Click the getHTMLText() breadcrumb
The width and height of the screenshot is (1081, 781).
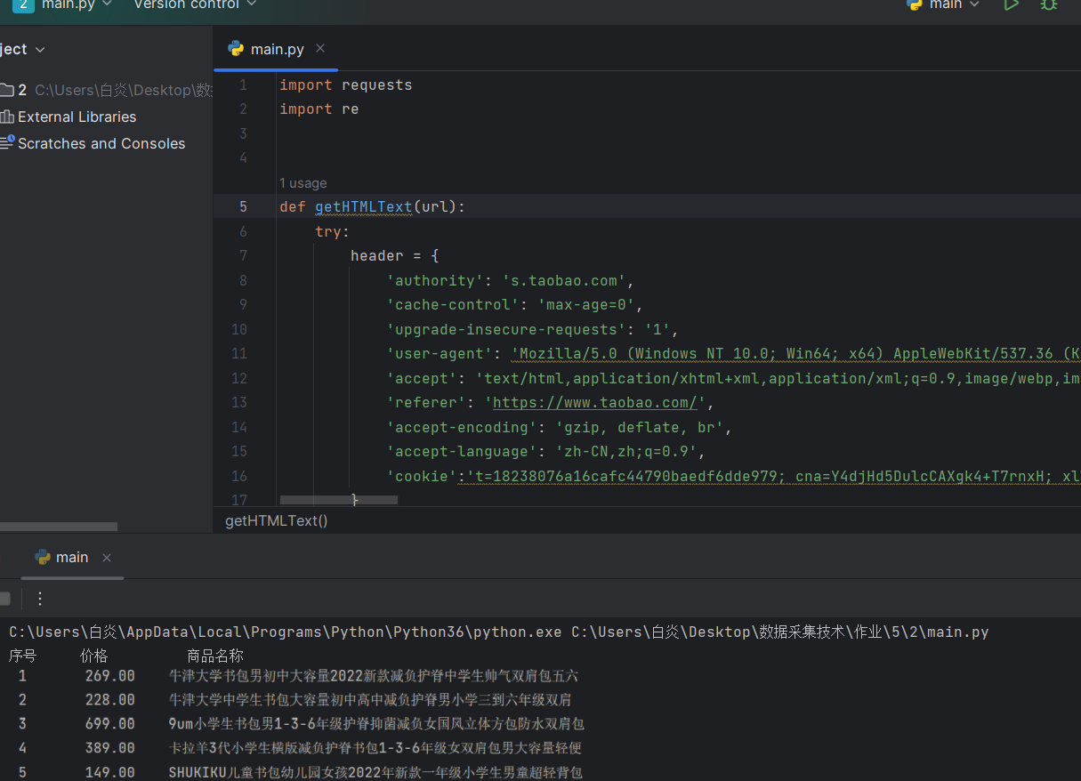[x=277, y=520]
